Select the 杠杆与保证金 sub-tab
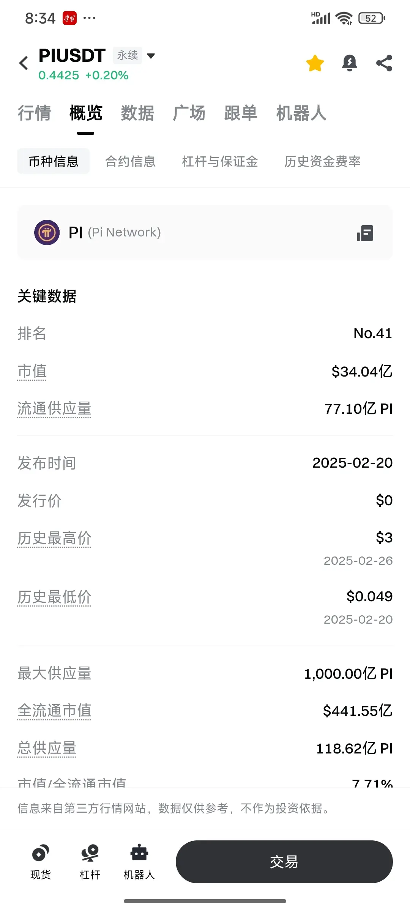 coord(220,161)
